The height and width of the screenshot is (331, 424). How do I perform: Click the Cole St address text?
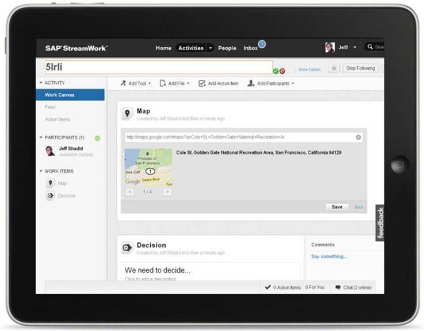pos(259,153)
